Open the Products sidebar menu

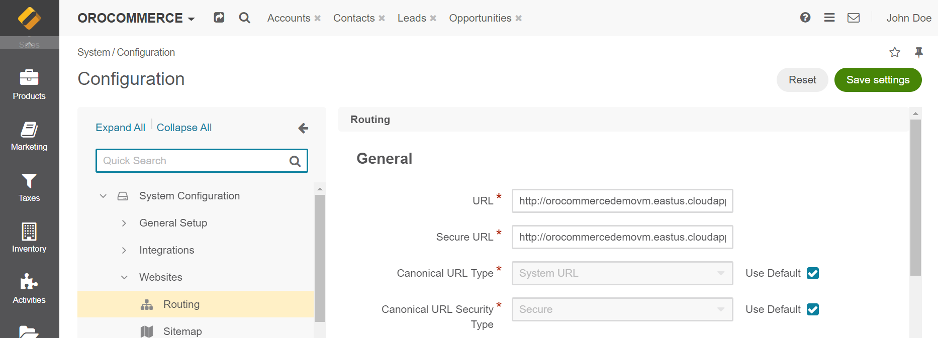coord(29,84)
